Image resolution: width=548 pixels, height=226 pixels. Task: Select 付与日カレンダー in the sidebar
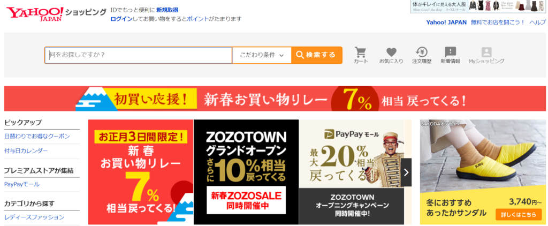pyautogui.click(x=26, y=151)
